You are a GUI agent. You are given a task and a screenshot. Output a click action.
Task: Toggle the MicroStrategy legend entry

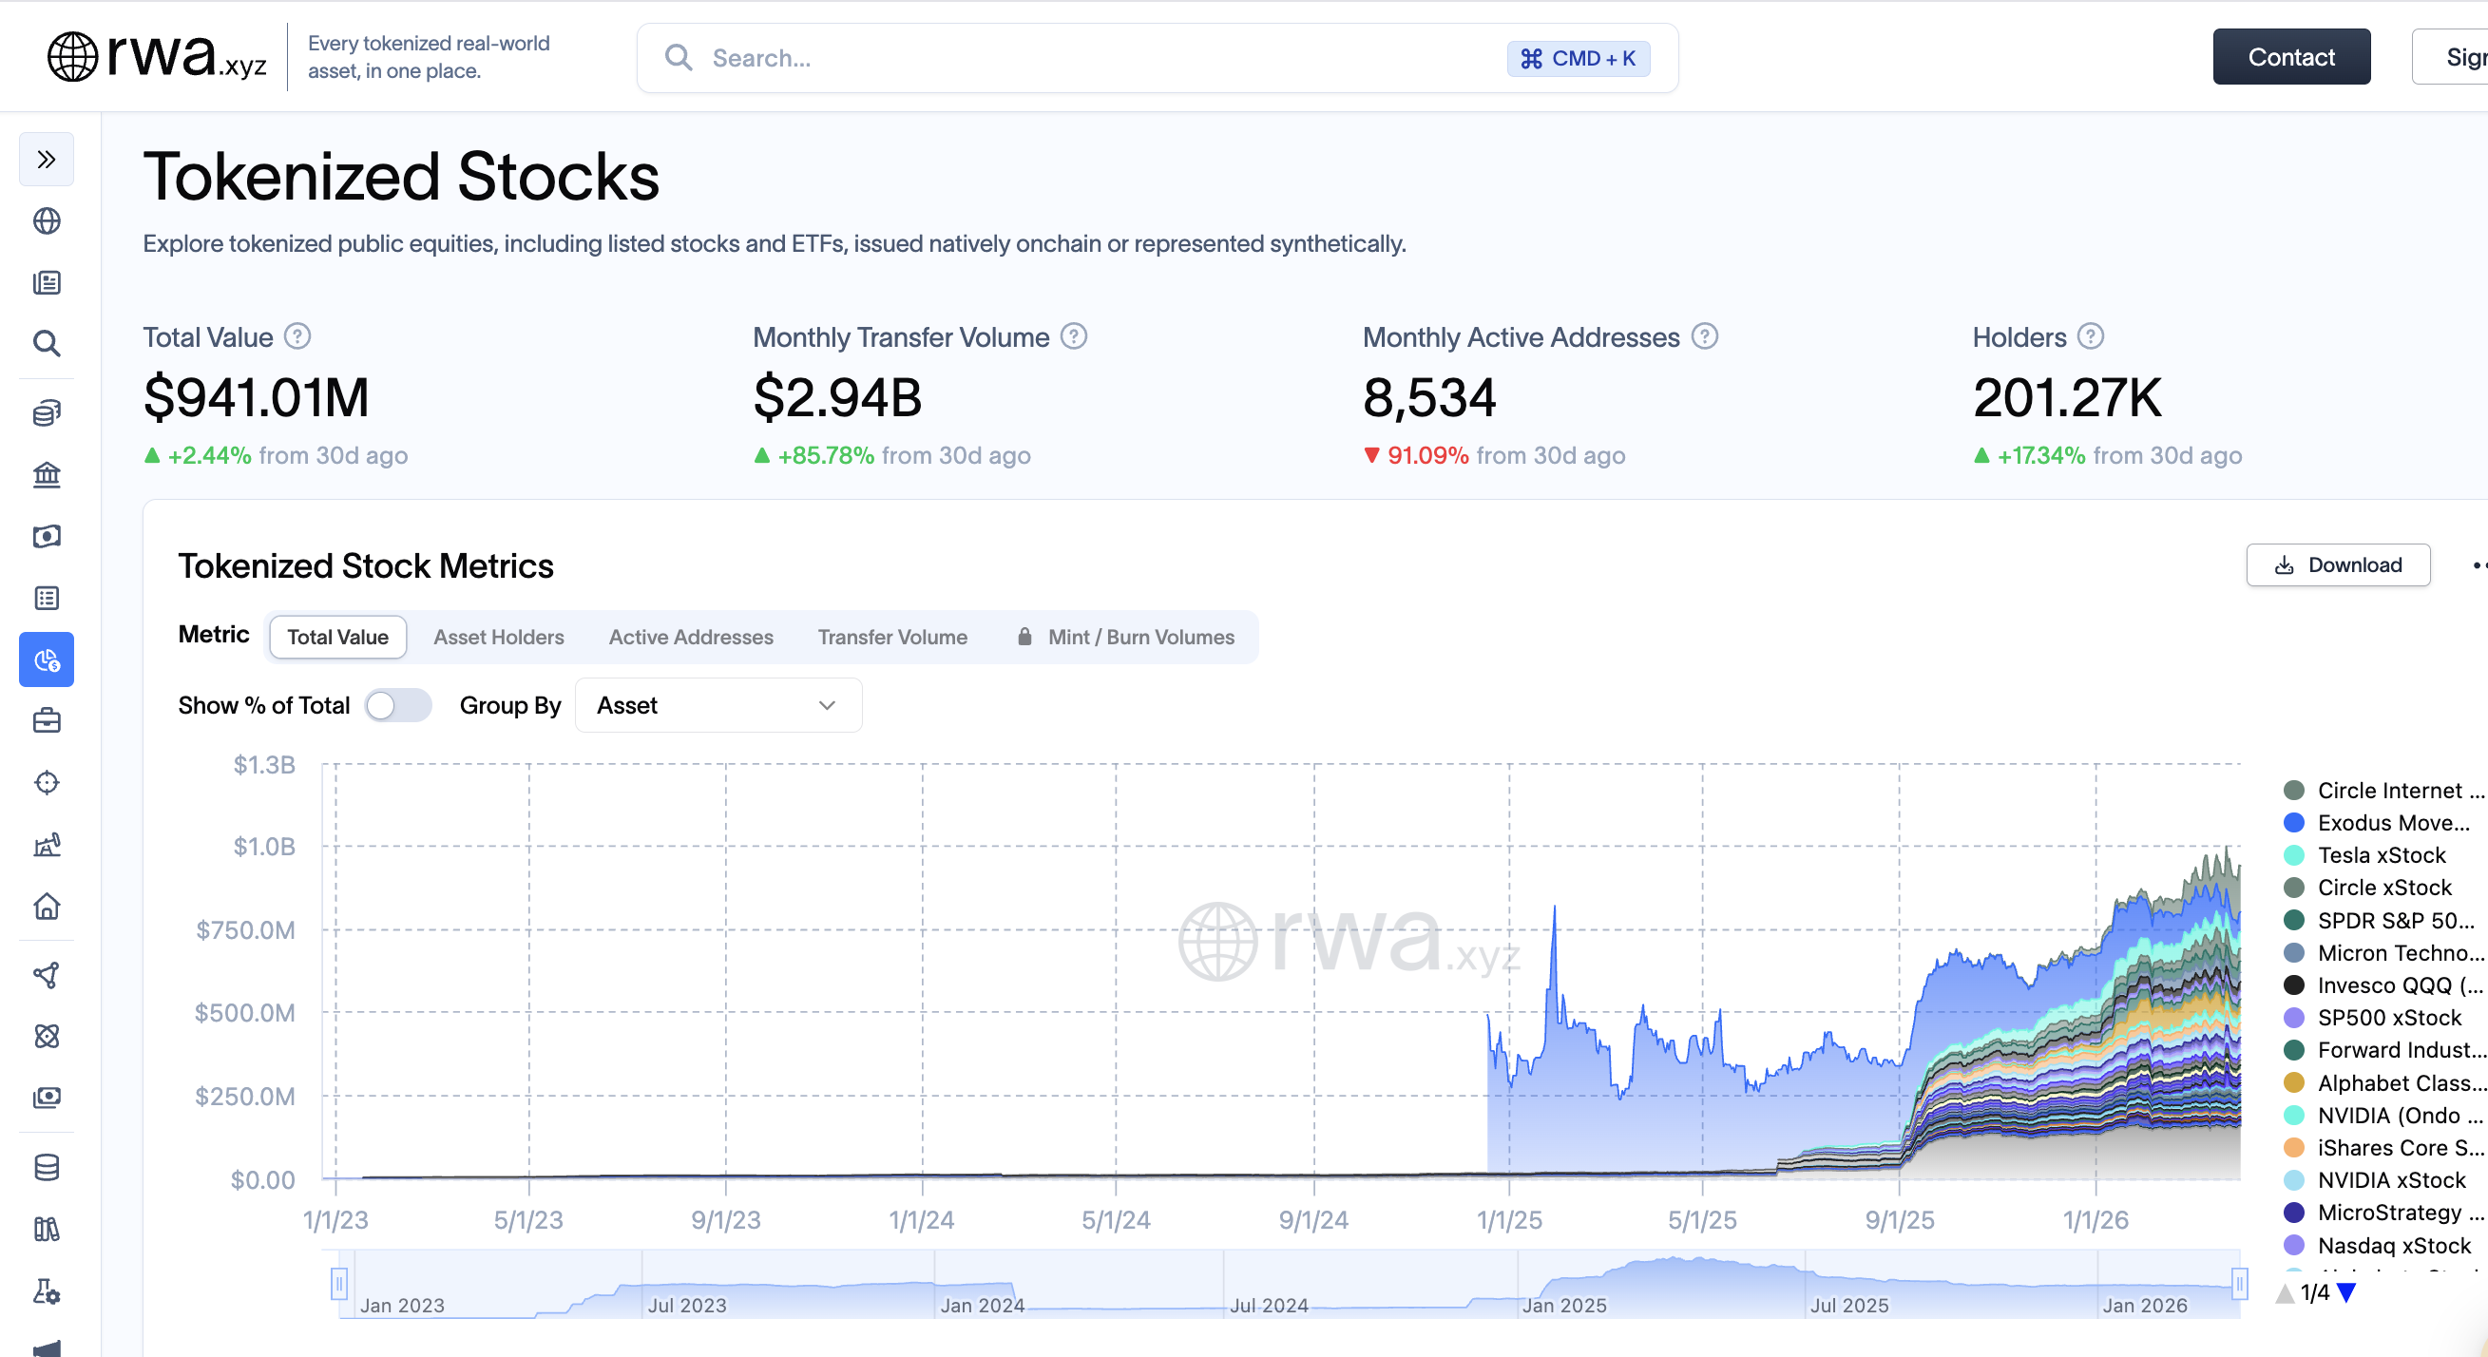pos(2383,1213)
